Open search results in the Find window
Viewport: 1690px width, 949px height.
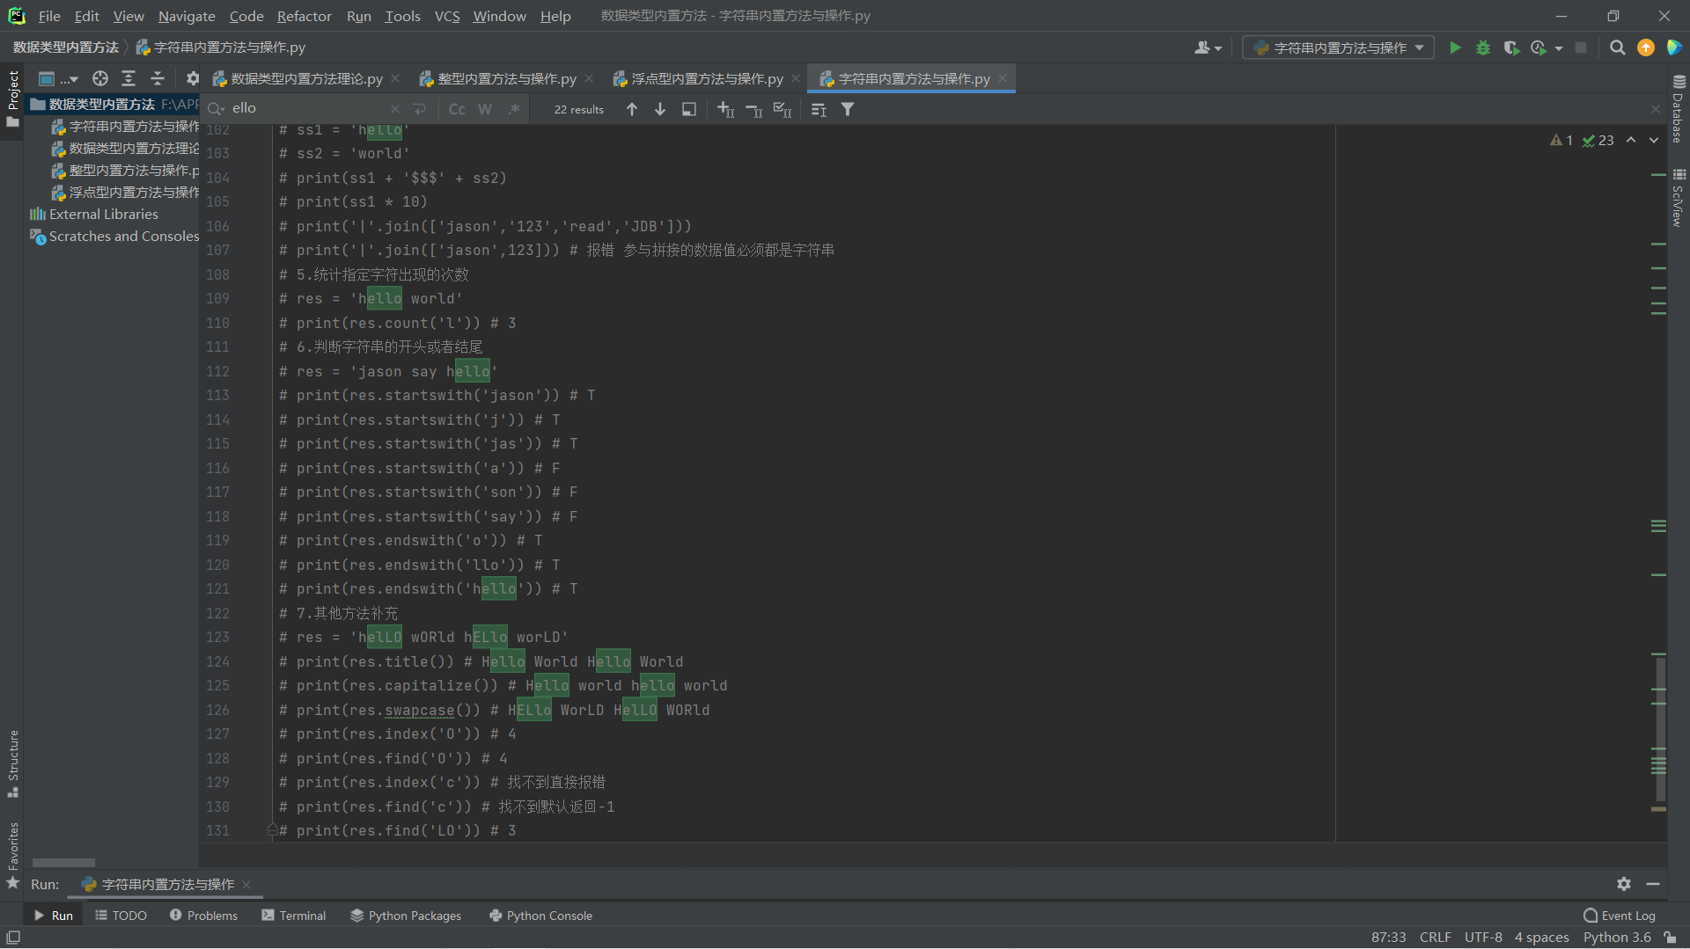click(689, 109)
